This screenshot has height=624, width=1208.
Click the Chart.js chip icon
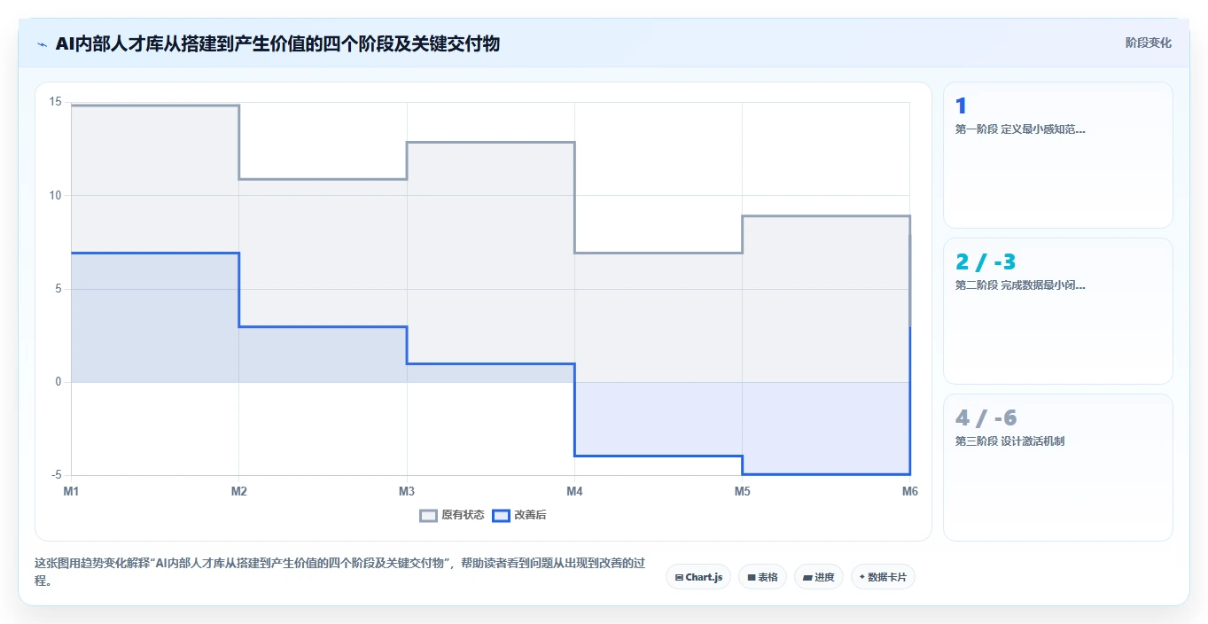pos(679,577)
